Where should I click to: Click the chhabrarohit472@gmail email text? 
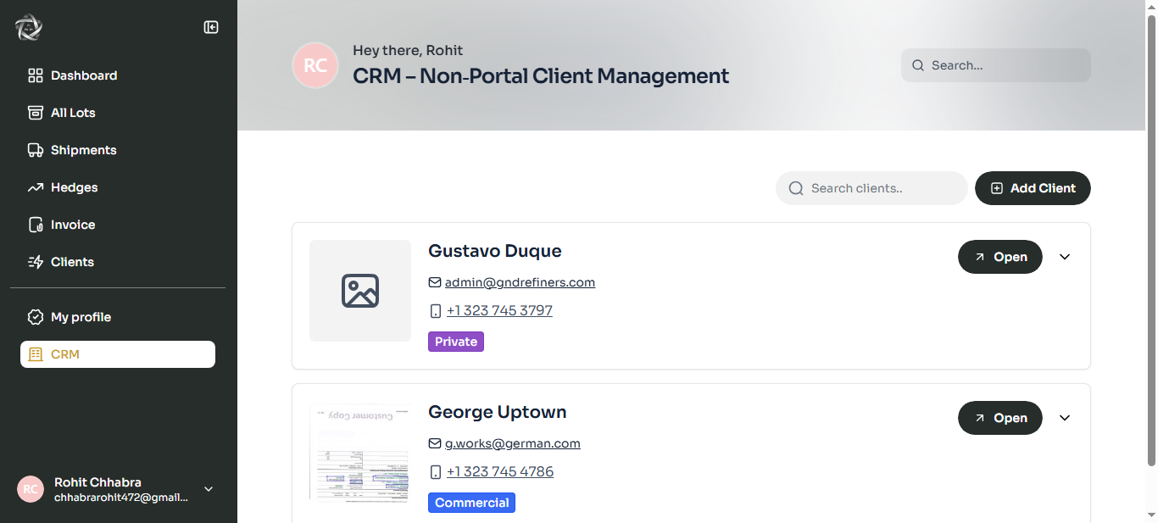pyautogui.click(x=121, y=498)
